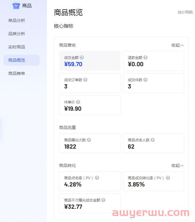This screenshot has height=222, width=195.
Task: Click the 商品成交转化率 3.85% card
Action: coord(154,181)
